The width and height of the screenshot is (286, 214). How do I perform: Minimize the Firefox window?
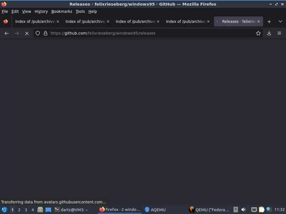271,4
